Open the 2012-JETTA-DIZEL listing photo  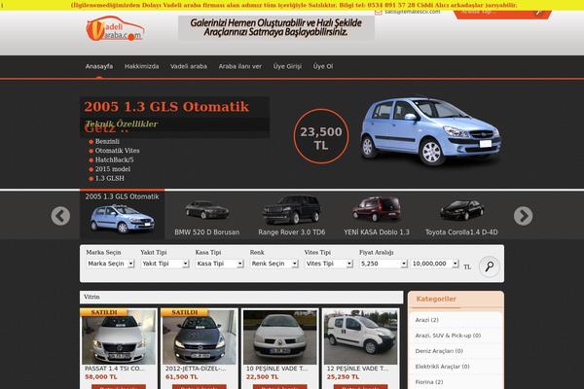200,336
